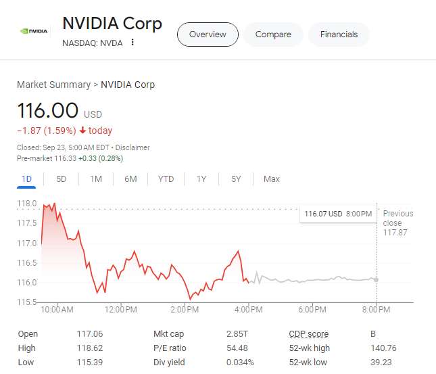Open the three-dot options menu beside NVDA
The height and width of the screenshot is (374, 436).
[132, 42]
